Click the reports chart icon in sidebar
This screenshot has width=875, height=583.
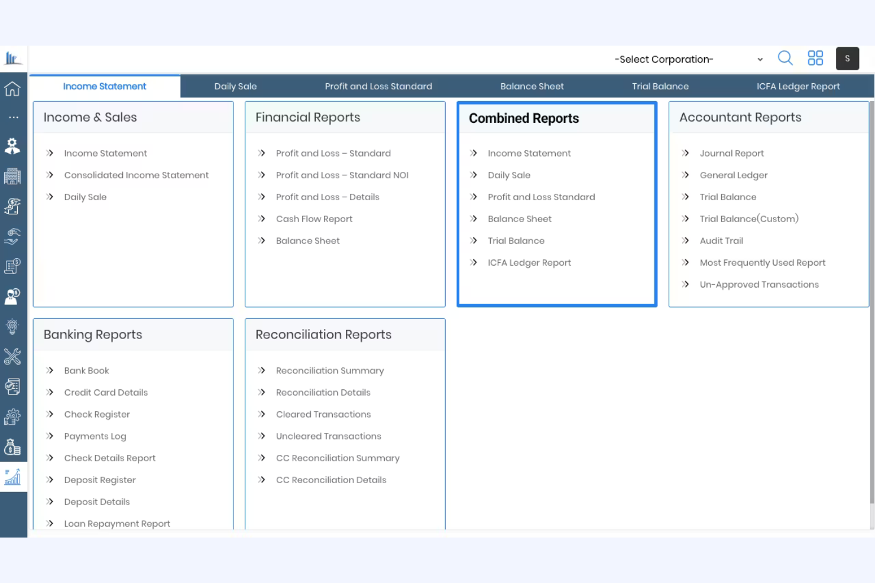(x=13, y=477)
